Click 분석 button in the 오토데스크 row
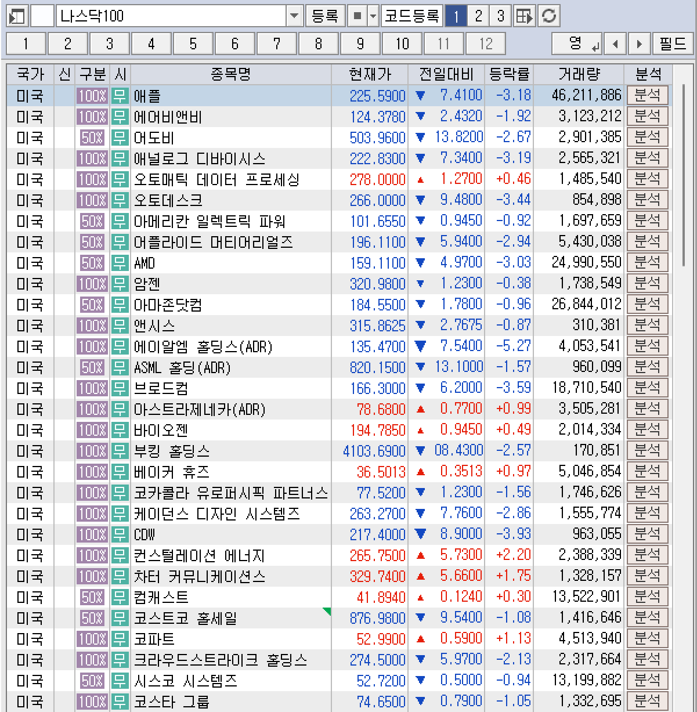This screenshot has height=712, width=697. coord(647,200)
